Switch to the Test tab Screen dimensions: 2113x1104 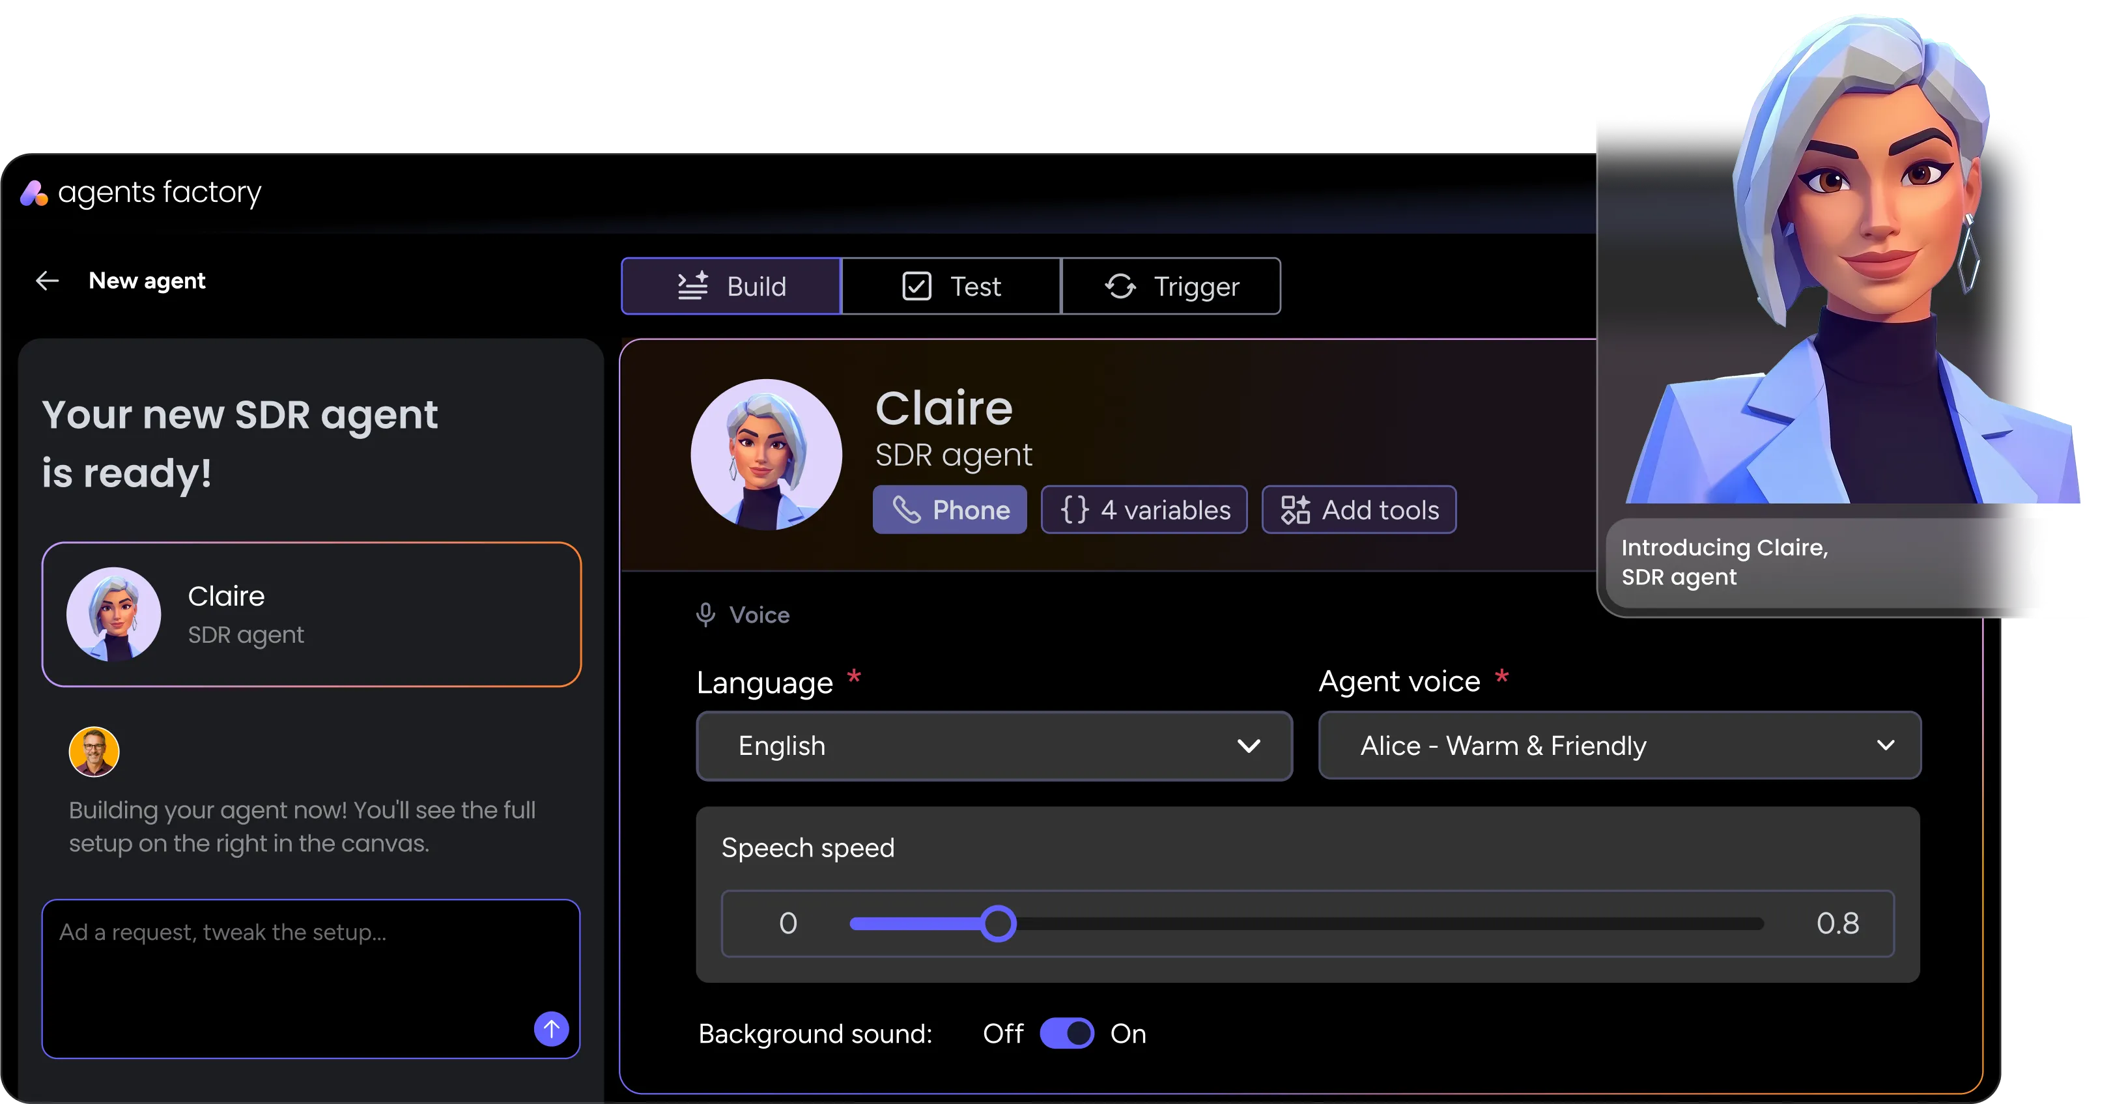tap(952, 286)
